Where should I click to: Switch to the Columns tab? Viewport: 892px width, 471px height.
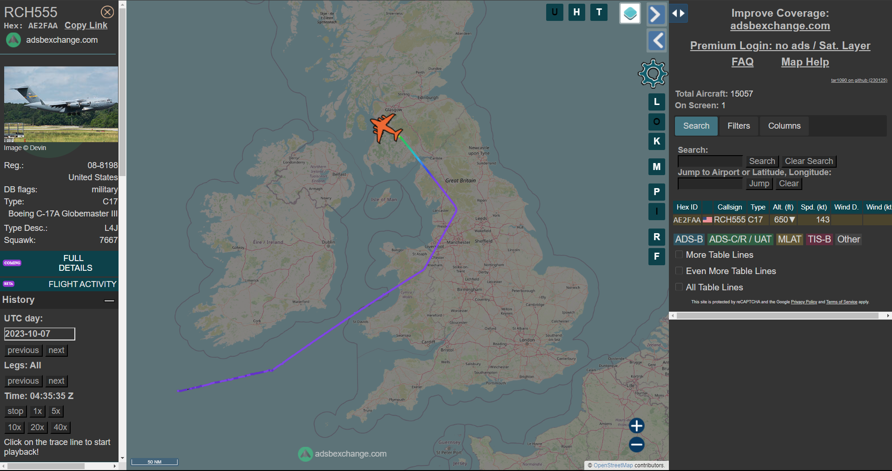point(784,126)
